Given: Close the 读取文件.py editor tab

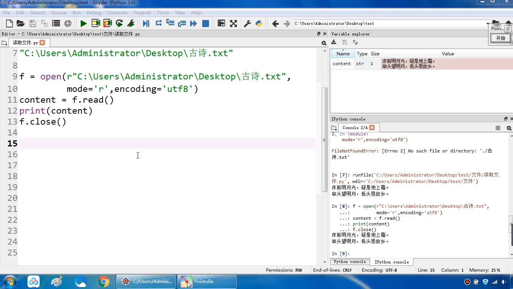Looking at the screenshot, I should point(42,43).
